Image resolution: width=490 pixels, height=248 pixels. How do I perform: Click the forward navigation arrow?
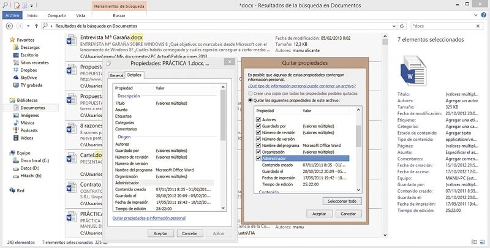pyautogui.click(x=20, y=26)
